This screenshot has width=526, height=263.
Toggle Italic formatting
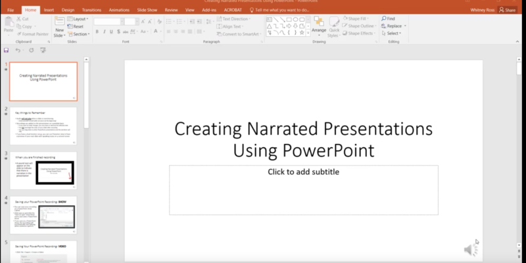click(x=105, y=32)
